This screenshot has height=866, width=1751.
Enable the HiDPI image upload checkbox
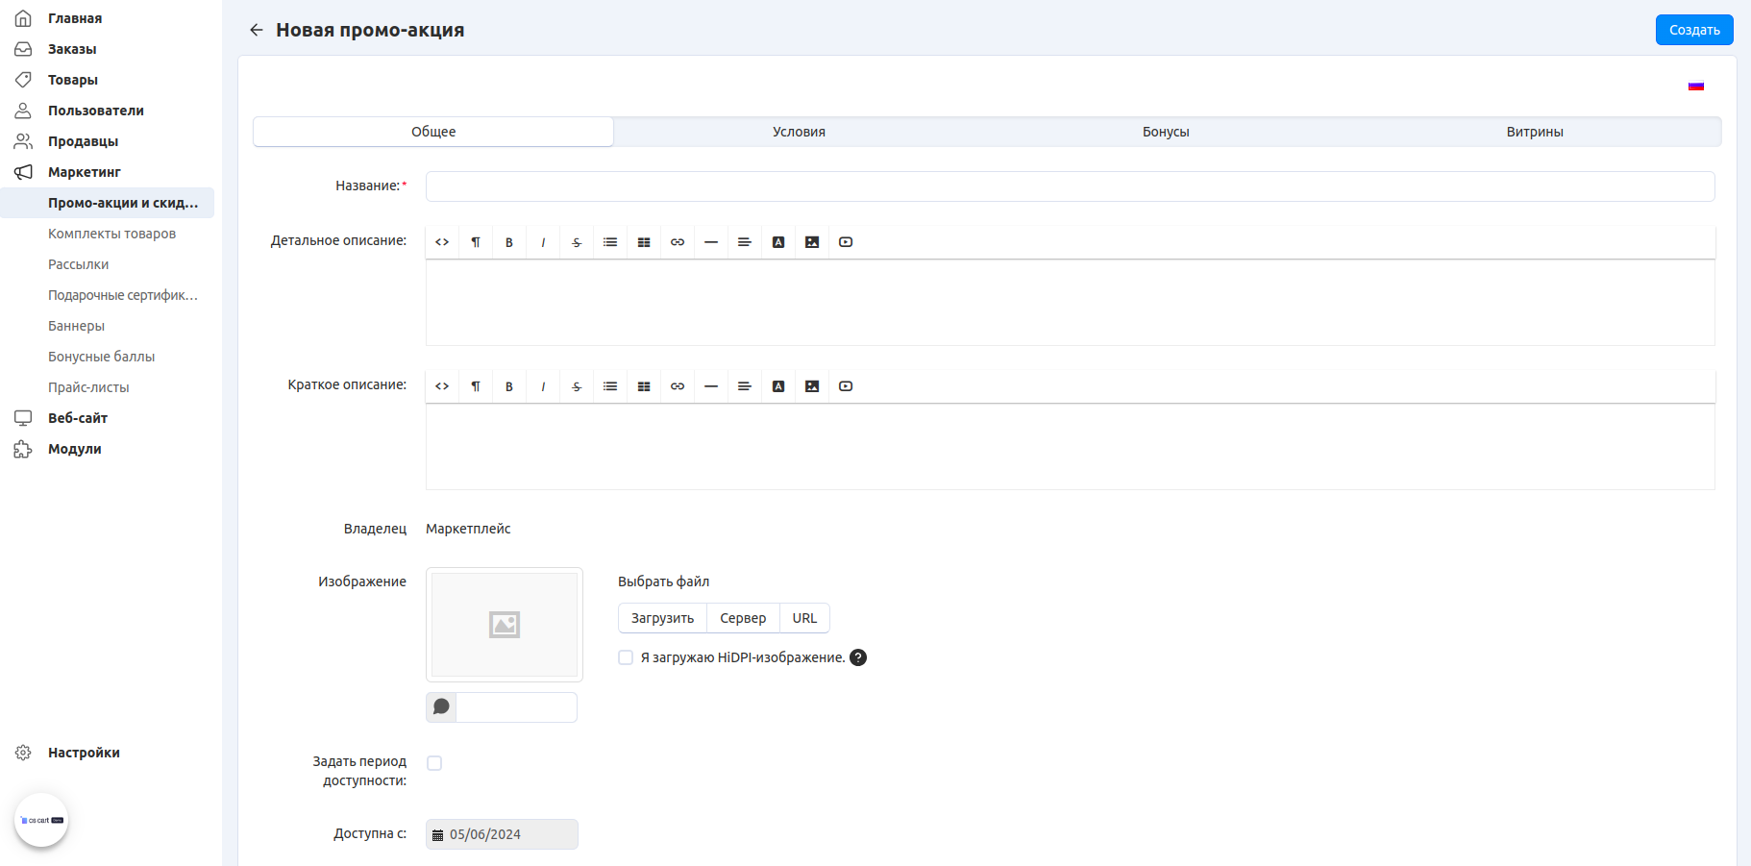(626, 657)
